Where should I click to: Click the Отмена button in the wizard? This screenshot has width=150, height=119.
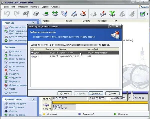112,93
